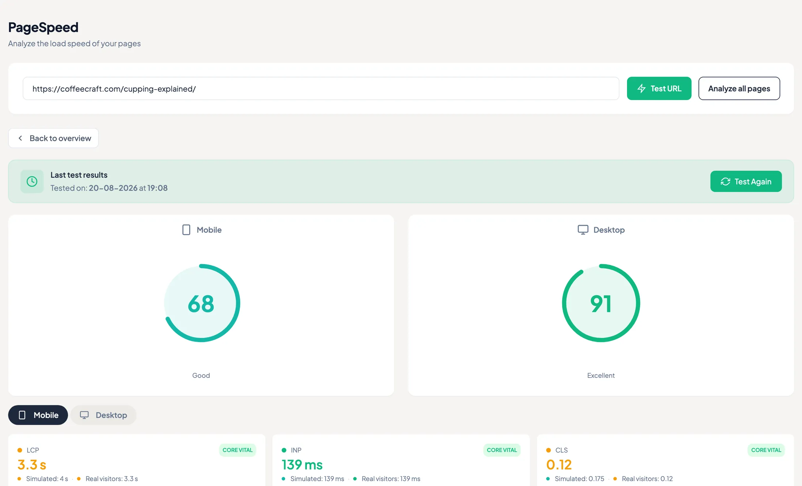Switch to the Mobile metrics tab
Image resolution: width=802 pixels, height=486 pixels.
(x=38, y=415)
